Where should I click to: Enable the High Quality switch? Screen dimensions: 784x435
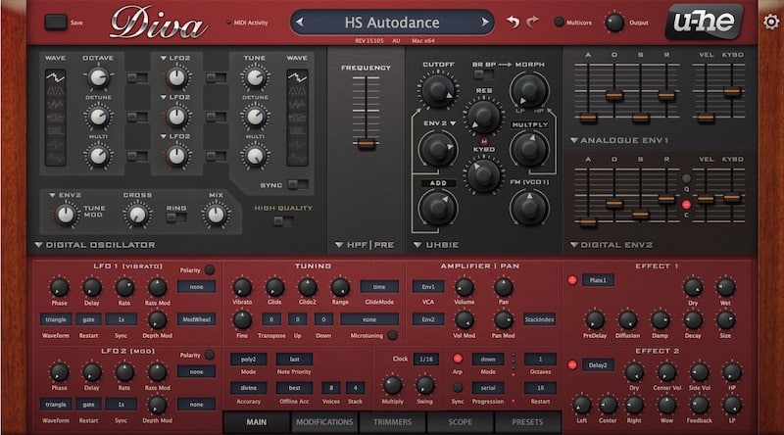[x=283, y=221]
